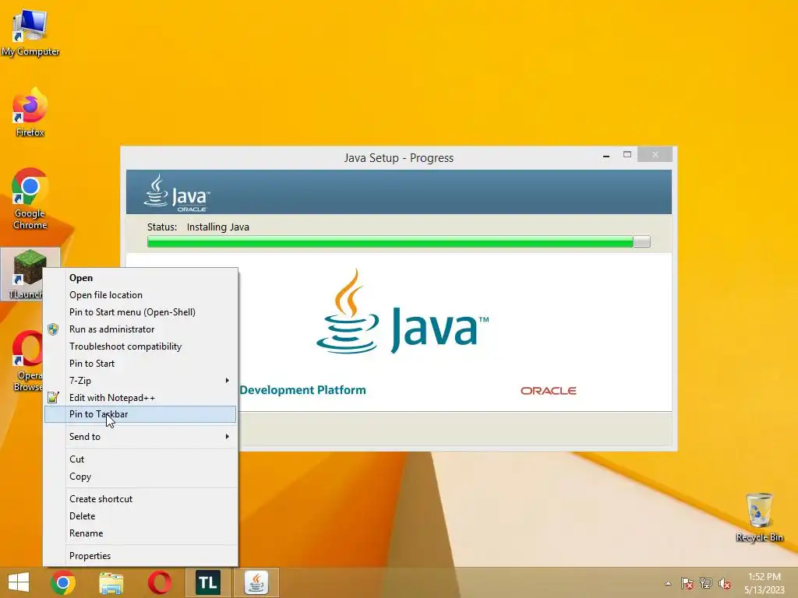Launch Firefox from the desktop

pos(30,112)
